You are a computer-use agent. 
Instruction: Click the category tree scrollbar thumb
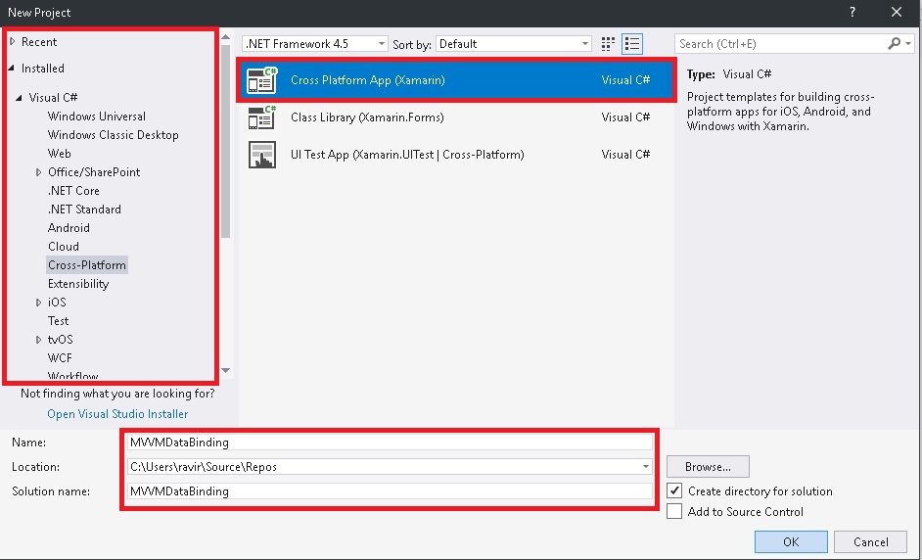point(225,141)
